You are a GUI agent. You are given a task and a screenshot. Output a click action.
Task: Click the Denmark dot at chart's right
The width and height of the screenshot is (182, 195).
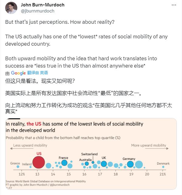click(163, 167)
